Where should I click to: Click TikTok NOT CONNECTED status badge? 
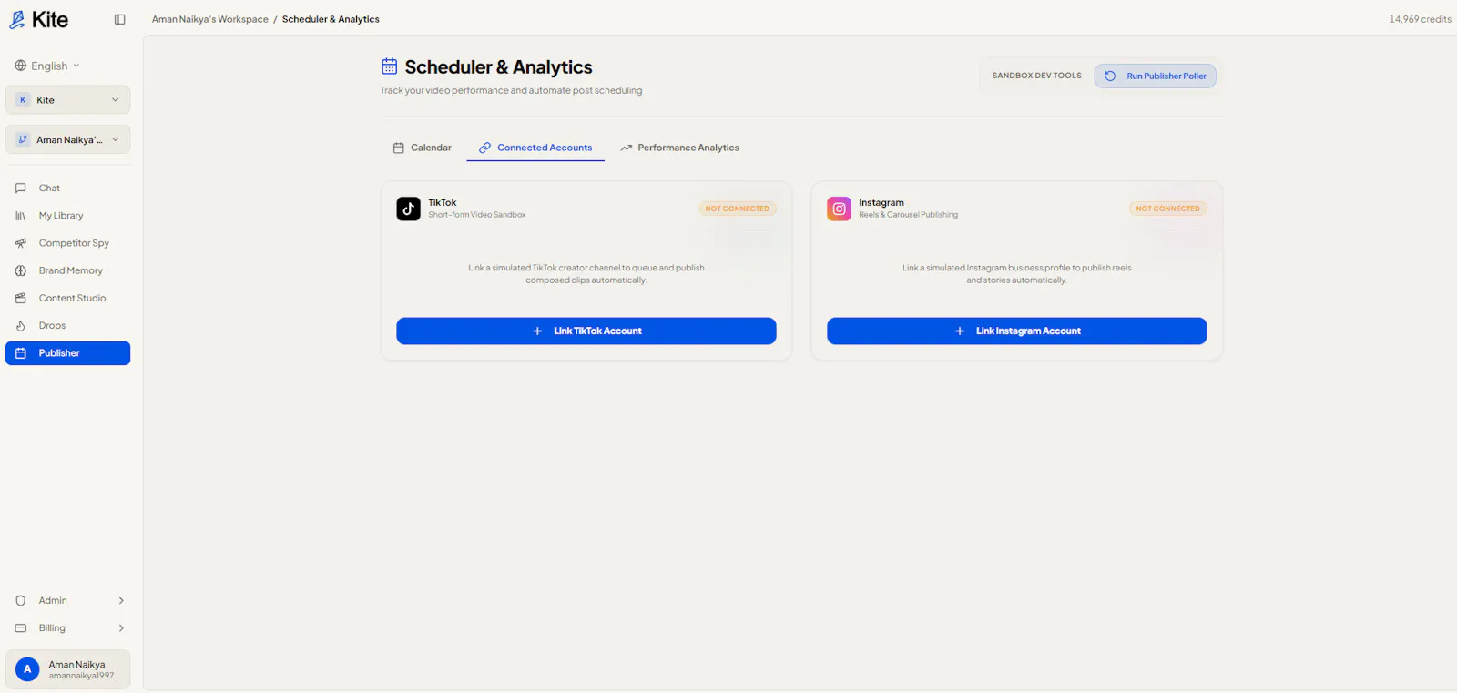pos(738,209)
